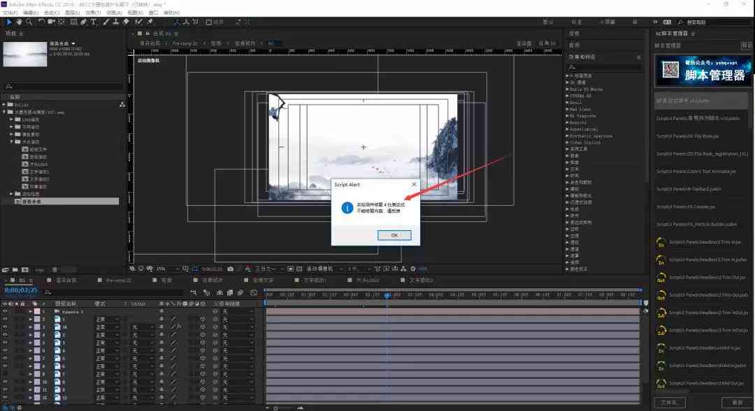755x411 pixels.
Task: Click script entry FX Console.jsx
Action: pyautogui.click(x=686, y=207)
